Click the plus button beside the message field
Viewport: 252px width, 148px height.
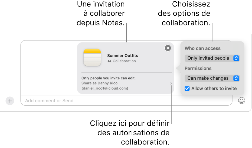coord(10,101)
